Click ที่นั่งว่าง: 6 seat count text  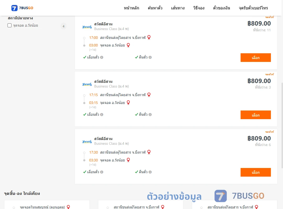[263, 145]
